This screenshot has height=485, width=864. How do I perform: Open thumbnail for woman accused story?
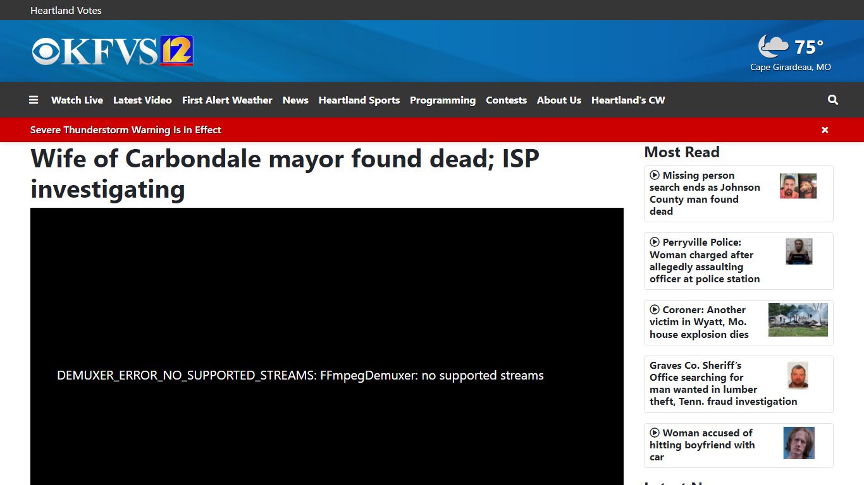point(799,443)
